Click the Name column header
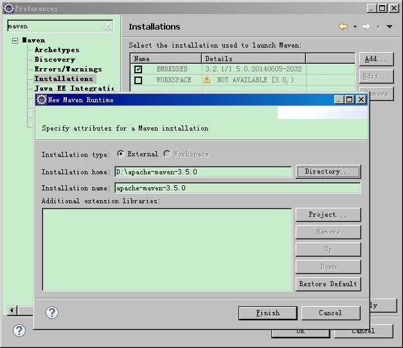This screenshot has width=403, height=348. tap(166, 59)
